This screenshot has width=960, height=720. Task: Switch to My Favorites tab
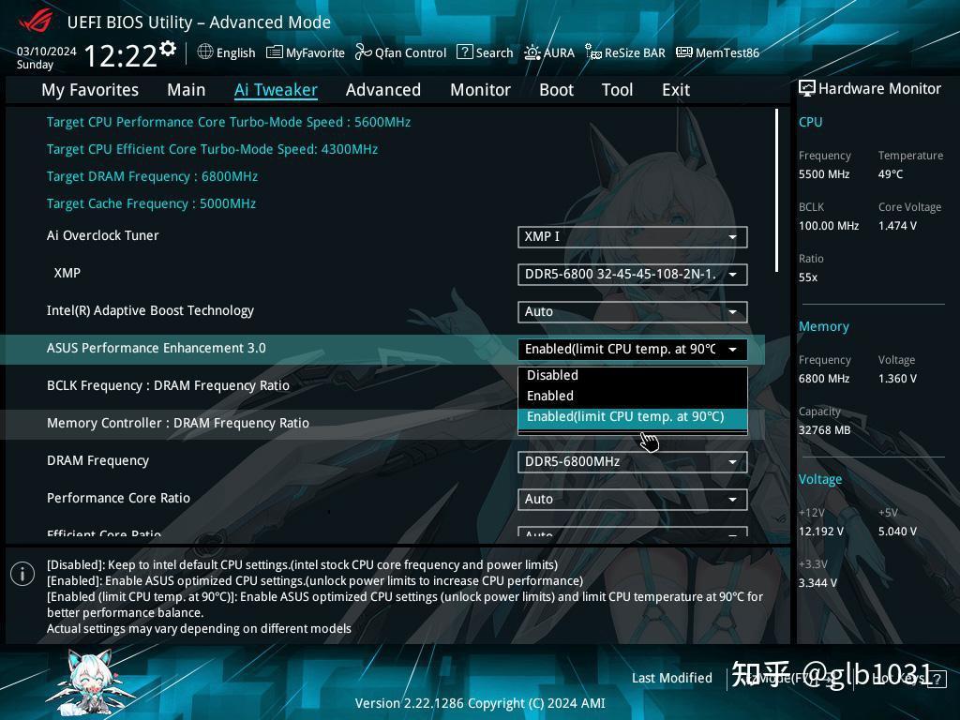tap(90, 90)
